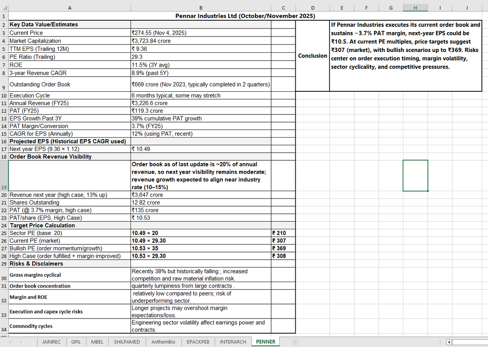The image size is (488, 347).
Task: Select the active PENNER sheet tab
Action: tap(266, 342)
